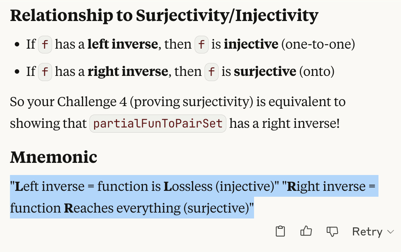Click the bold word "injective" in first bullet
Viewport: 401px width, 252px height.
[251, 45]
